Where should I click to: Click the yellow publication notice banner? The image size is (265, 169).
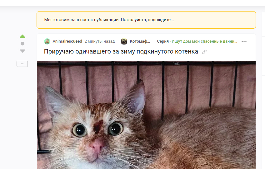[x=146, y=20]
